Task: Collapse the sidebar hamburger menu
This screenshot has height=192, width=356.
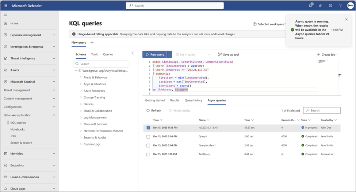Action: tap(5, 15)
